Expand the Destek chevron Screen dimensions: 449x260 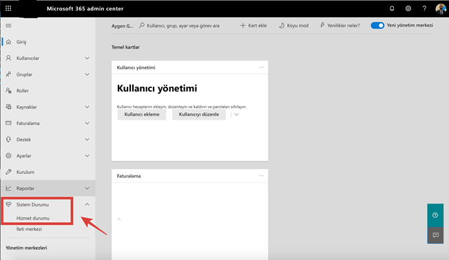[87, 140]
